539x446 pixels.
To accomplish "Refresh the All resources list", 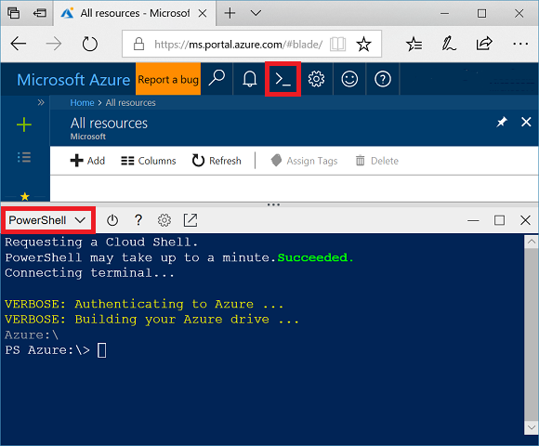I will coord(217,161).
